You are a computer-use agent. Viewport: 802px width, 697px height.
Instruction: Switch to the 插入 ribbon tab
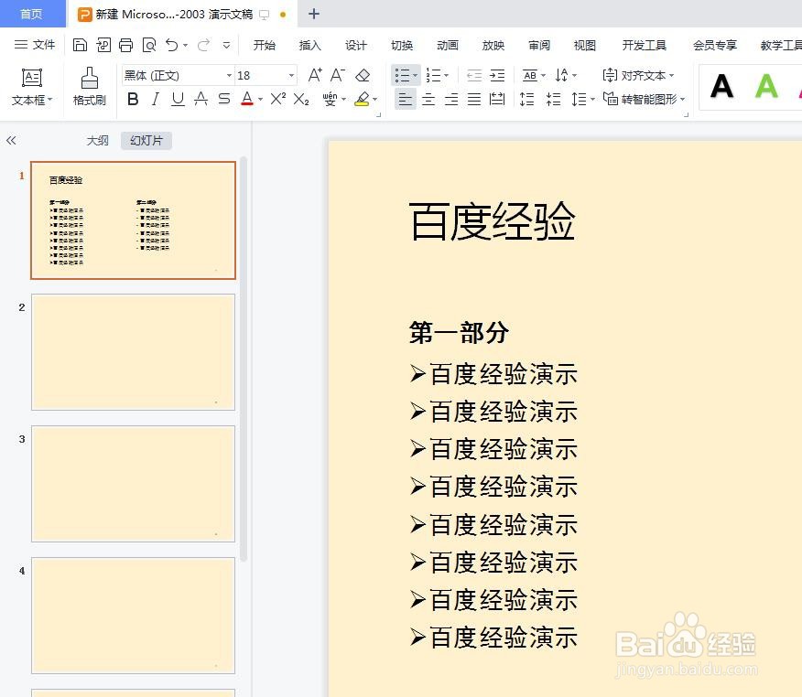click(310, 46)
